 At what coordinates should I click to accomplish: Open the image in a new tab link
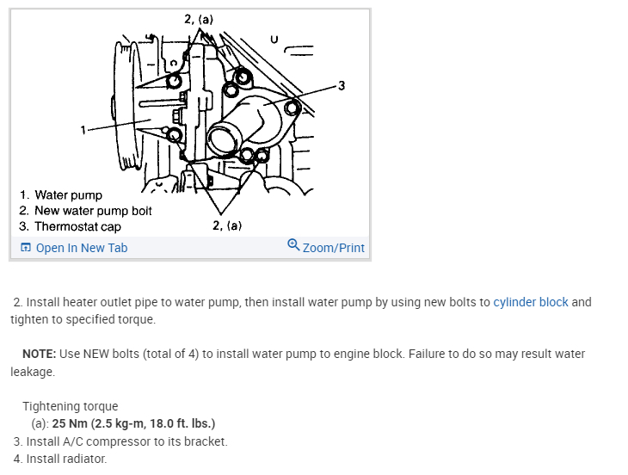click(x=81, y=248)
